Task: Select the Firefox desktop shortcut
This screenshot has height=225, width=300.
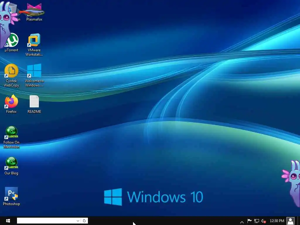Action: [11, 104]
